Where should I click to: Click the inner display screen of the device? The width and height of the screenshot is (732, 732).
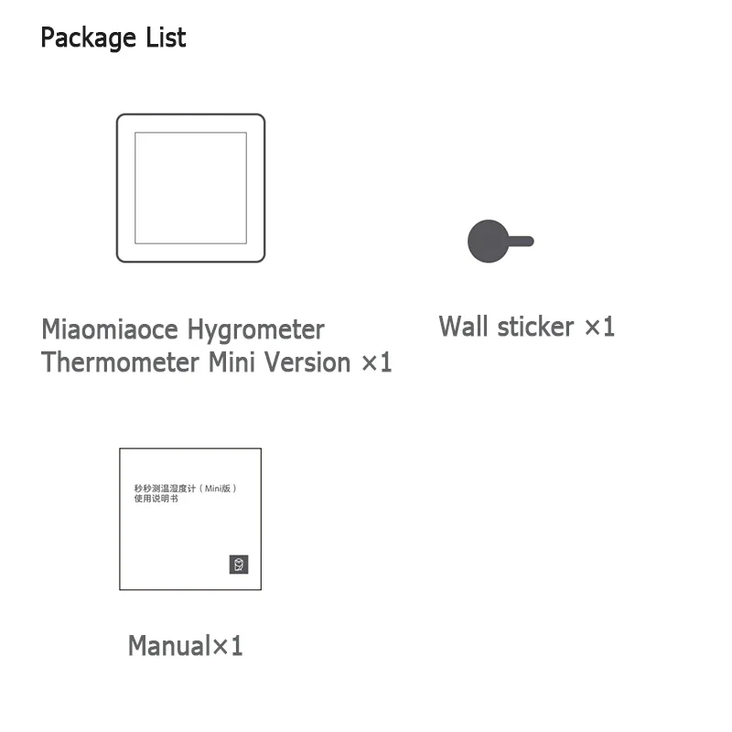[x=191, y=188]
